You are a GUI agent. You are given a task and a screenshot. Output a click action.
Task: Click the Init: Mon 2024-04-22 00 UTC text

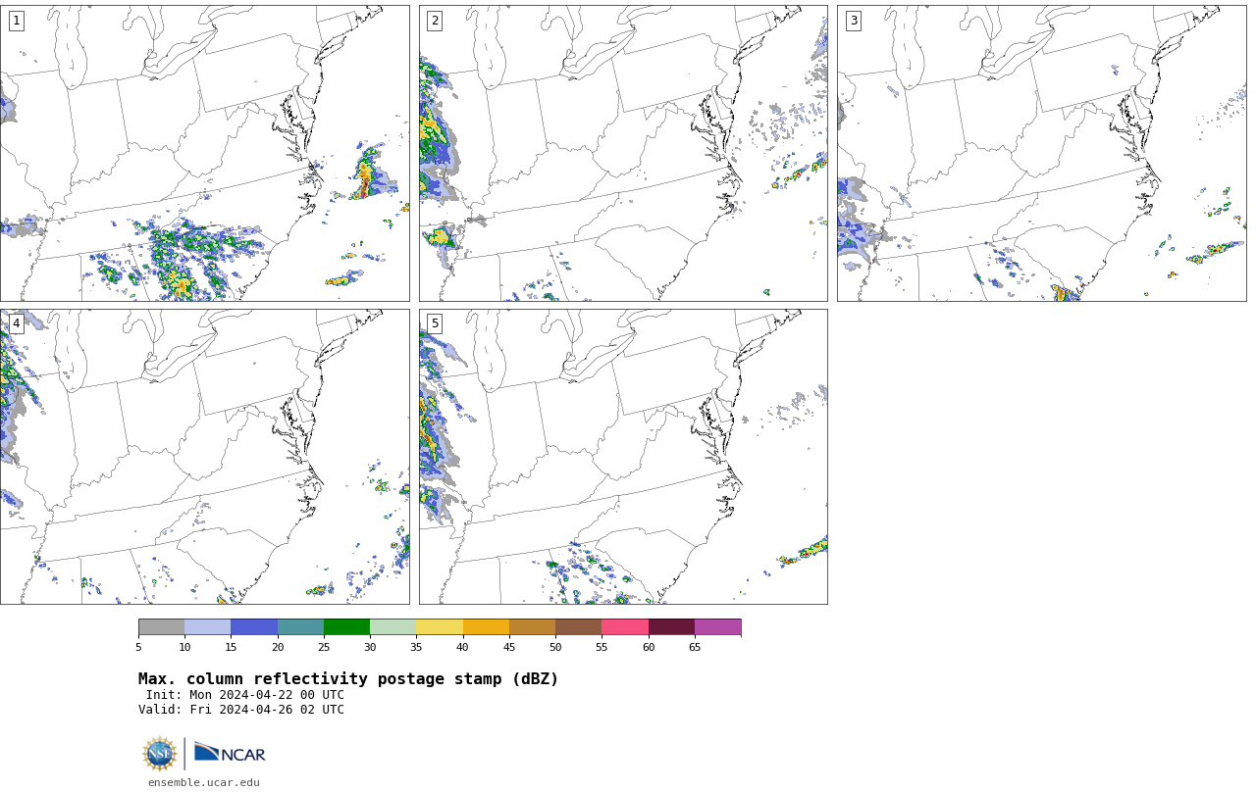(x=245, y=695)
